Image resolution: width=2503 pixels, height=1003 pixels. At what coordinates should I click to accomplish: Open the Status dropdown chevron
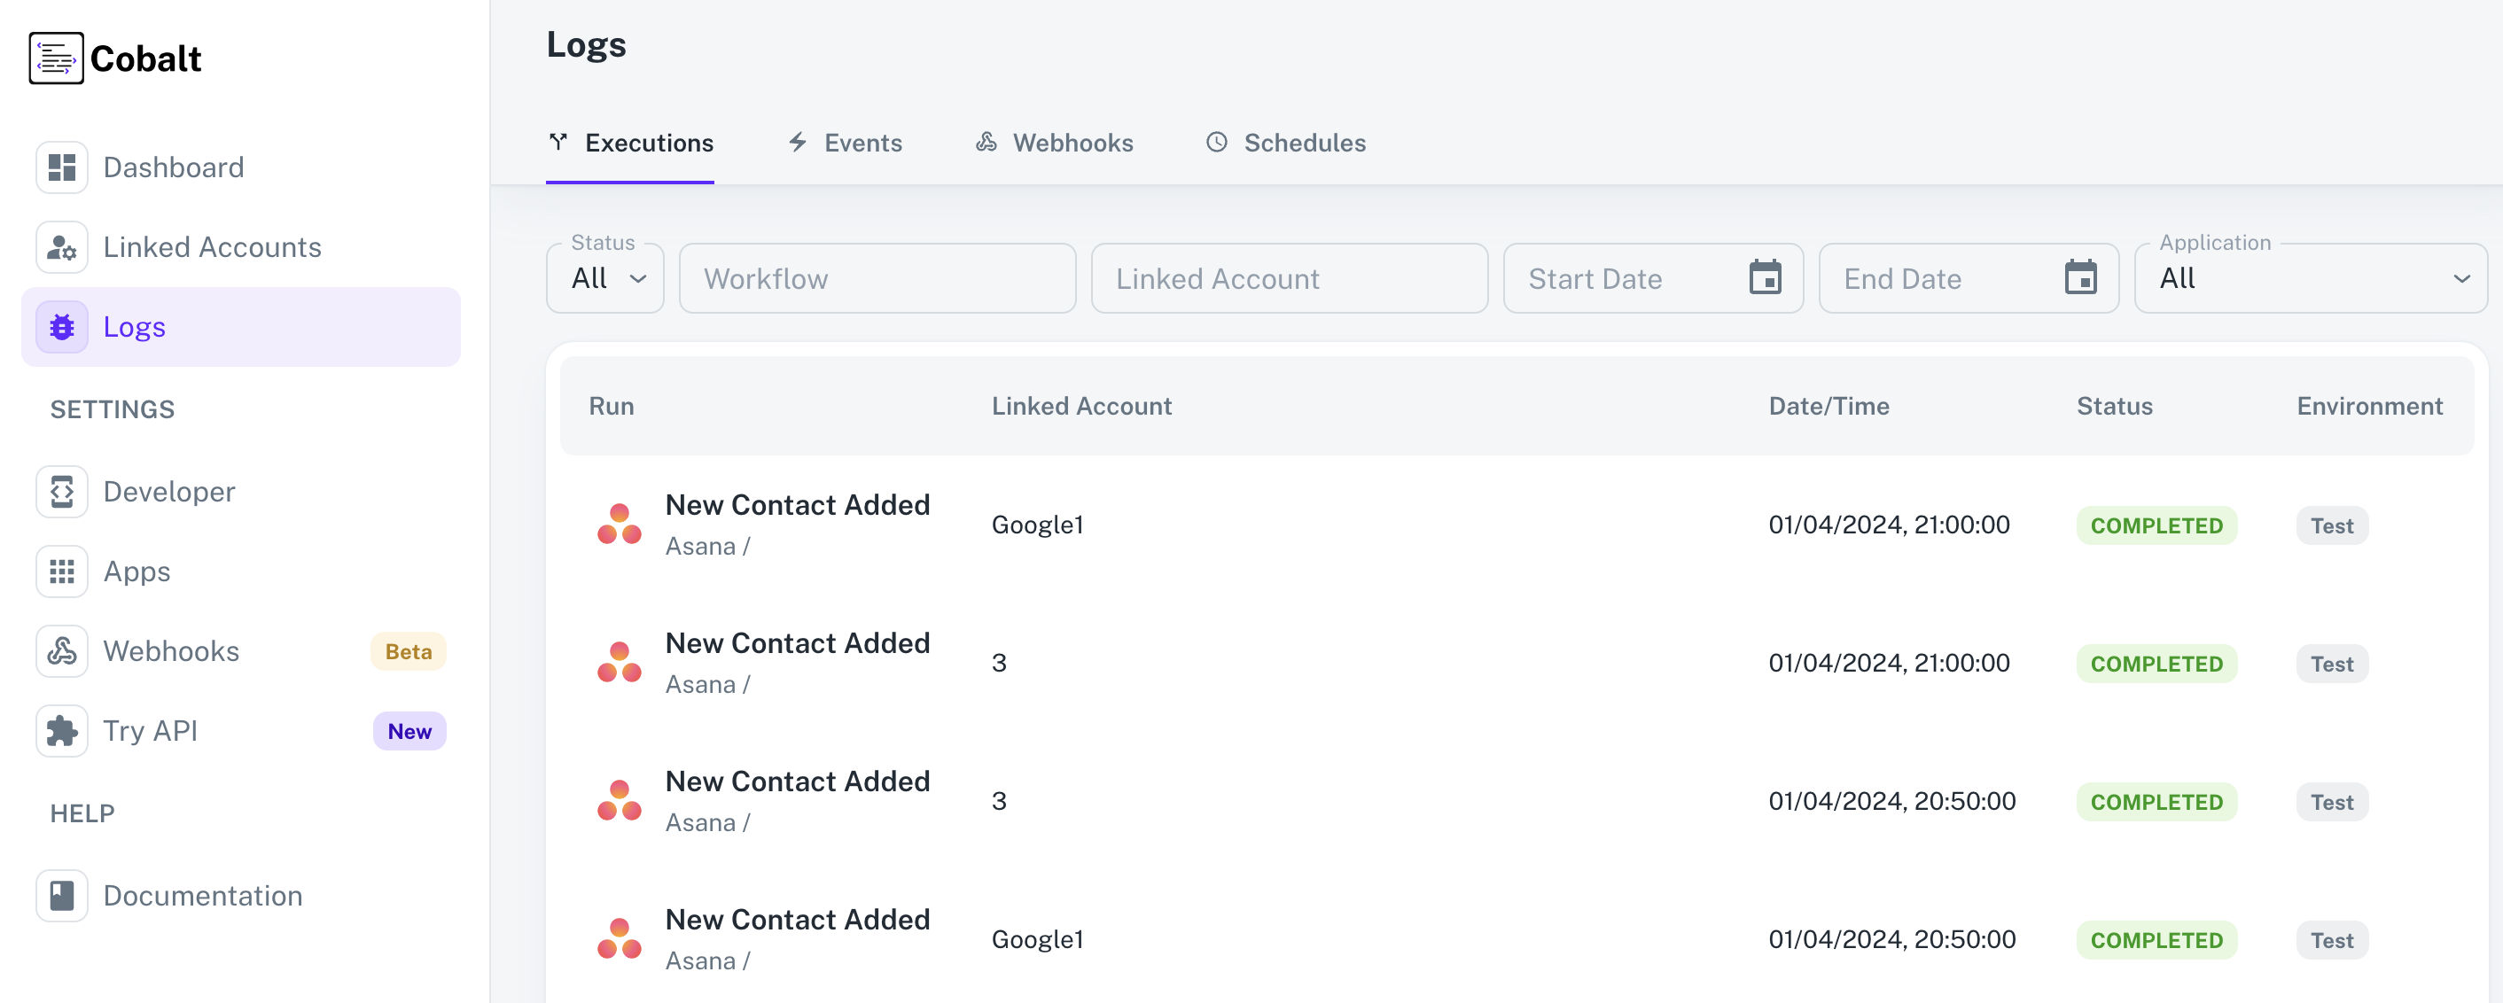click(x=638, y=279)
